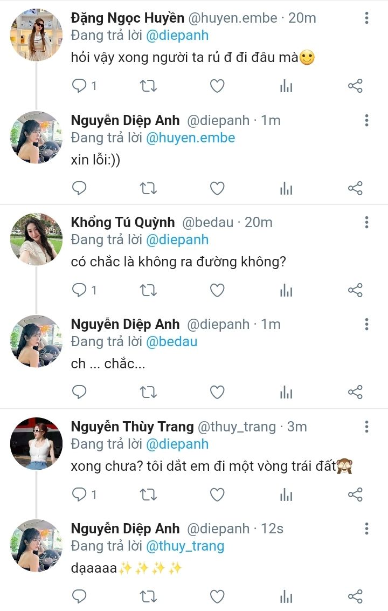388x611 pixels.
Task: Open Nguyễn Thùy Trang's profile picture
Action: (37, 443)
